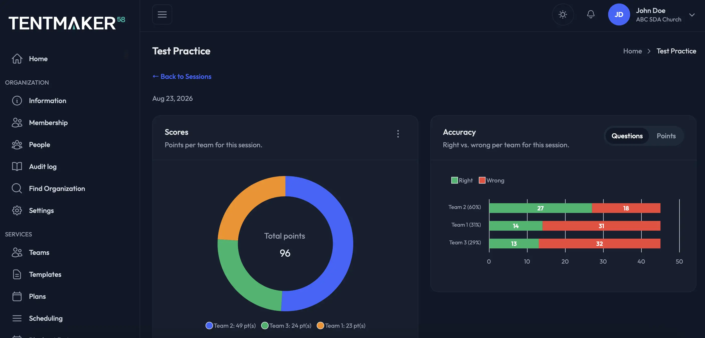The width and height of the screenshot is (705, 338).
Task: Switch Accuracy chart to Points
Action: (666, 136)
